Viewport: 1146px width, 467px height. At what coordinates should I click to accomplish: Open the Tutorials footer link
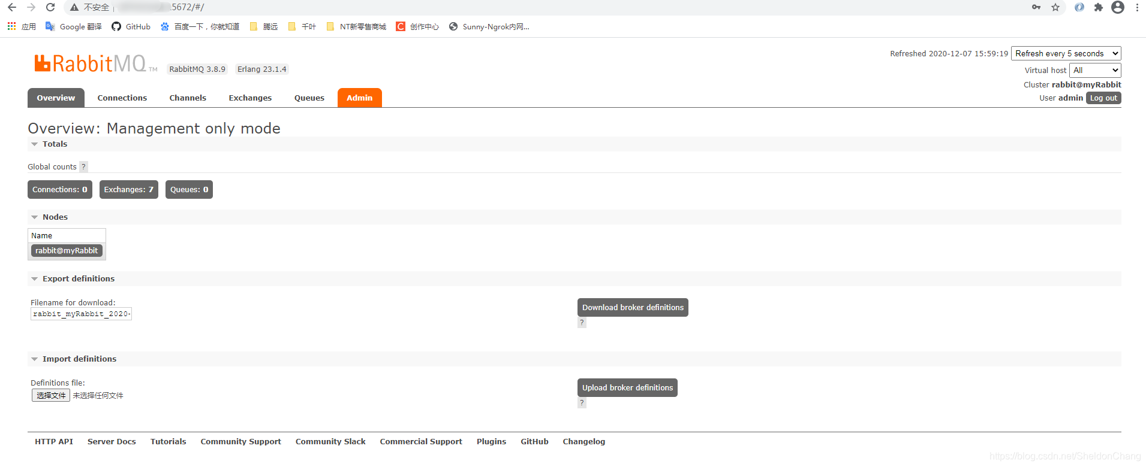click(169, 442)
